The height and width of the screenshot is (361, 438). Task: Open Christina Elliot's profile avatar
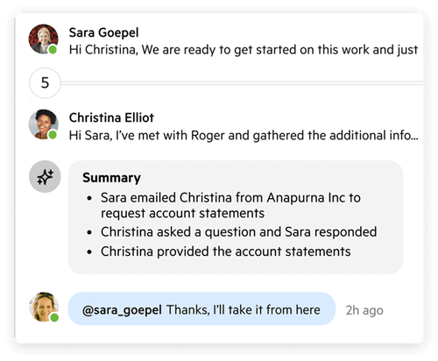click(44, 124)
